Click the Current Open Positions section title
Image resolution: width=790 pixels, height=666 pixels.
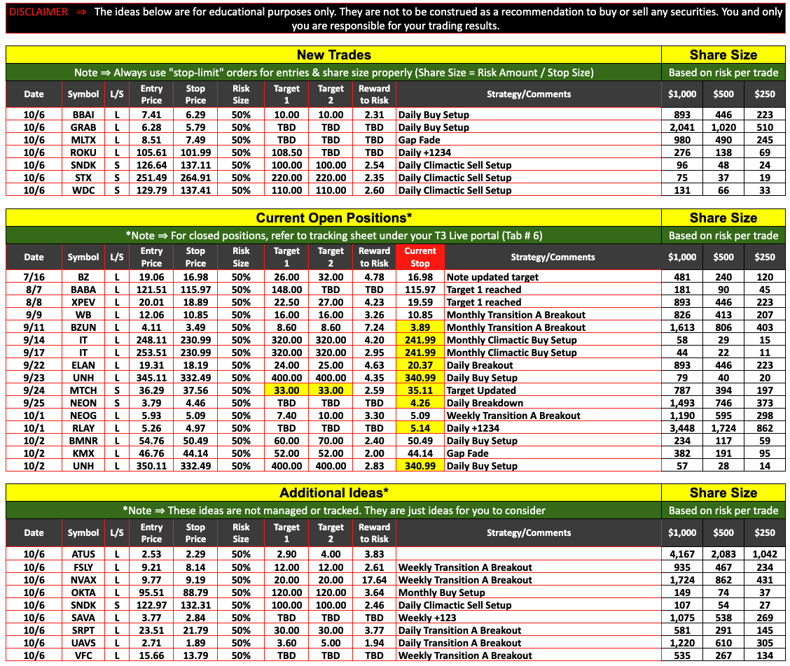(333, 218)
